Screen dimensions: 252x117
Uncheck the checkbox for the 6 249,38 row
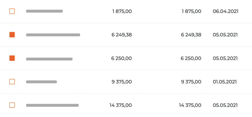12,35
